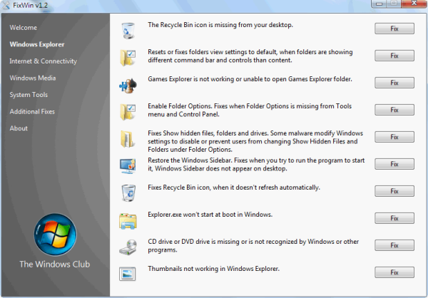Click 'CD drive or DVD drive is missing' text
428x298 pixels.
pos(253,246)
